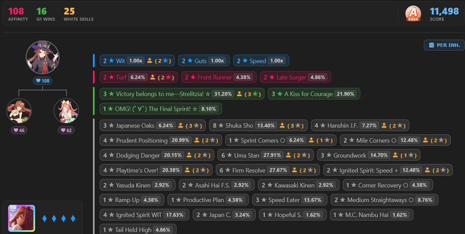Click the 108 Affinity stat

click(x=18, y=14)
